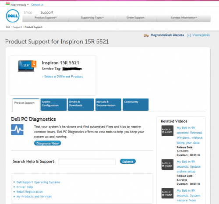Switch to the Community tab
Screen dimensions: 219x204
click(x=136, y=105)
